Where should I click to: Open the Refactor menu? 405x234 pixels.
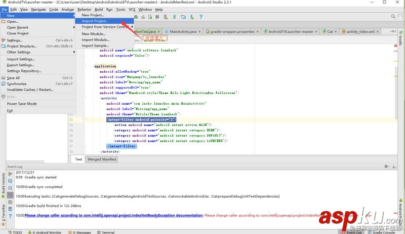point(85,9)
